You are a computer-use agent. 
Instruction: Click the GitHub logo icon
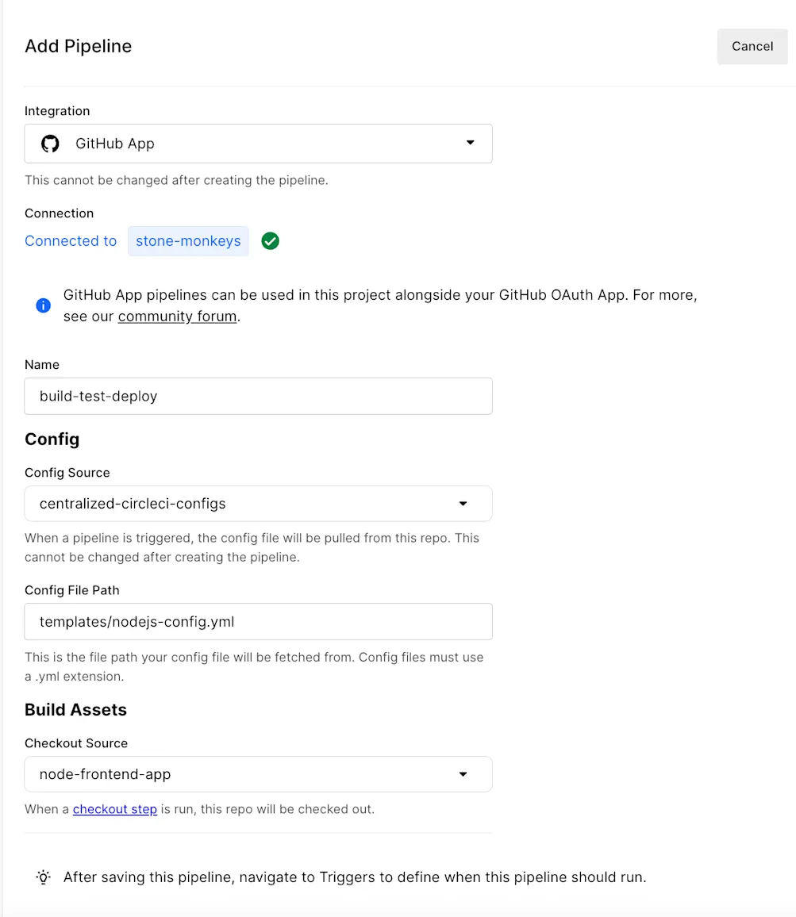pyautogui.click(x=50, y=144)
